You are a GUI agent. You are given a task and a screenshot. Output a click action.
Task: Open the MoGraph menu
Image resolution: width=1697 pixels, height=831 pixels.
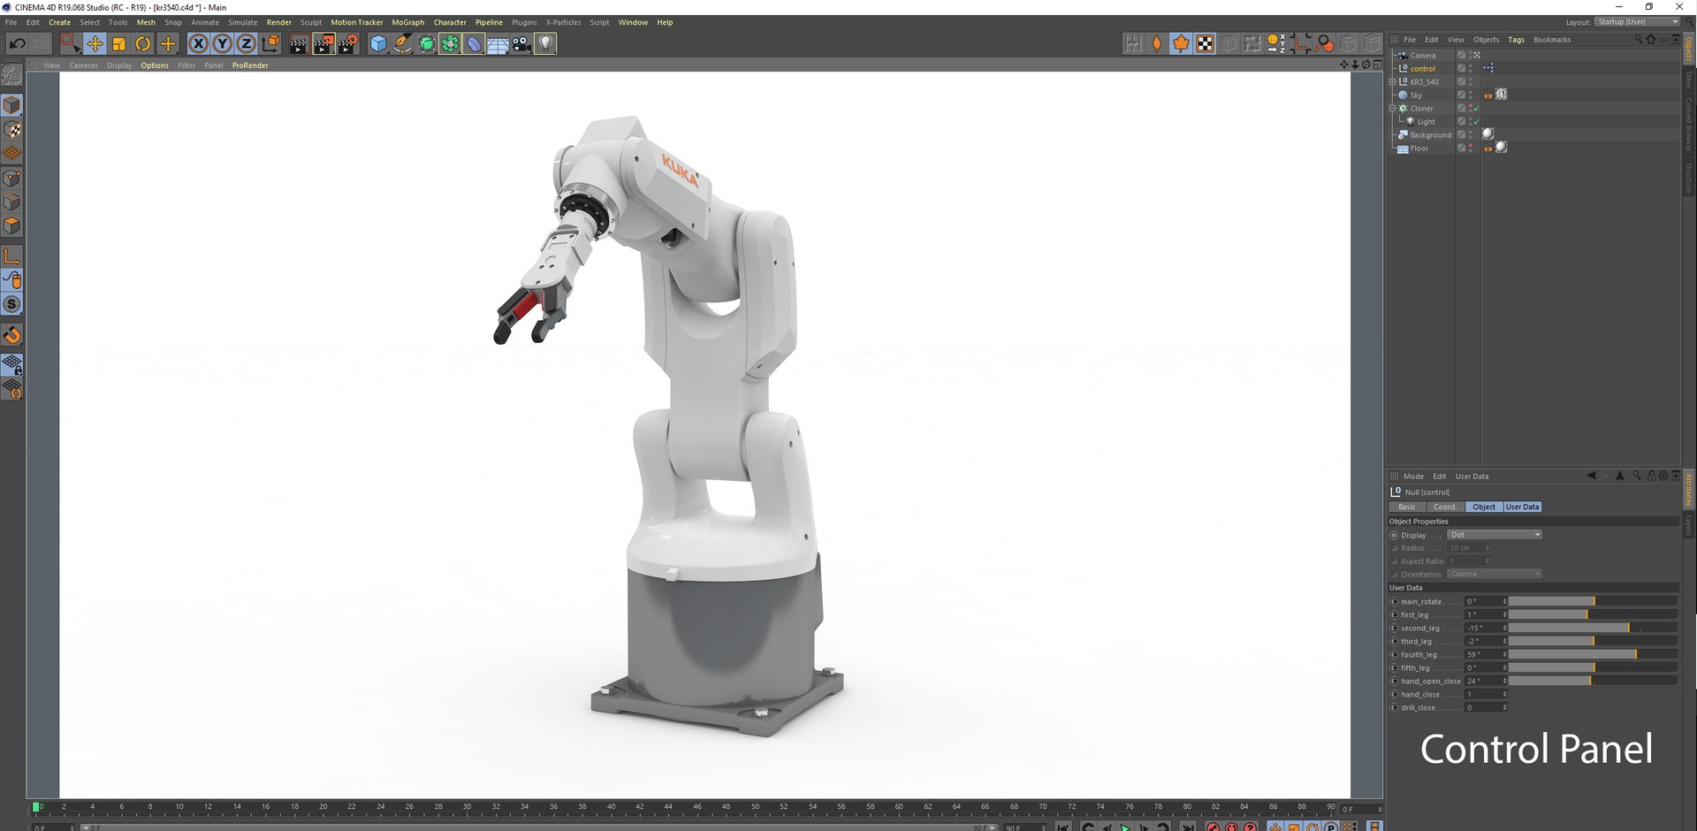tap(407, 22)
